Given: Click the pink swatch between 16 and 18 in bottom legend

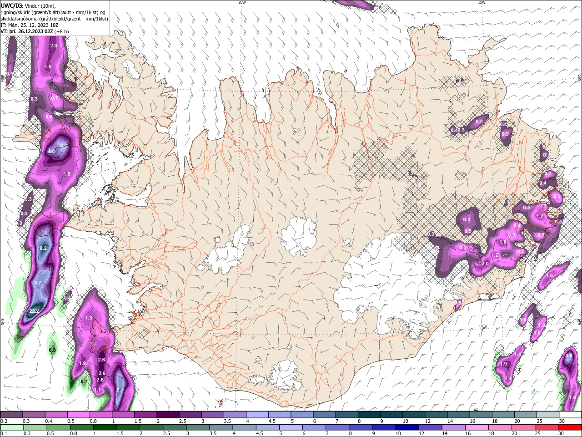Looking at the screenshot, I should pos(477,427).
